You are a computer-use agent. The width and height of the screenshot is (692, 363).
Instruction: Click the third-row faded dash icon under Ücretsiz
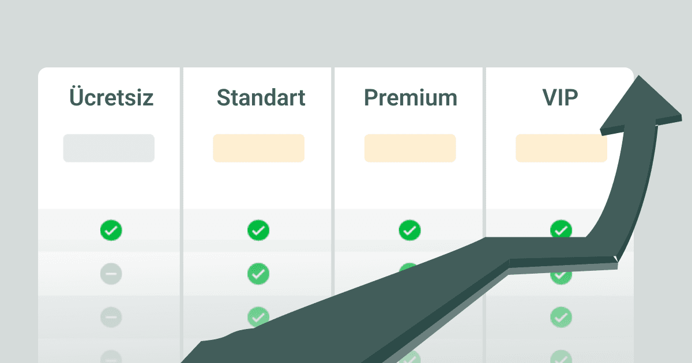111,316
